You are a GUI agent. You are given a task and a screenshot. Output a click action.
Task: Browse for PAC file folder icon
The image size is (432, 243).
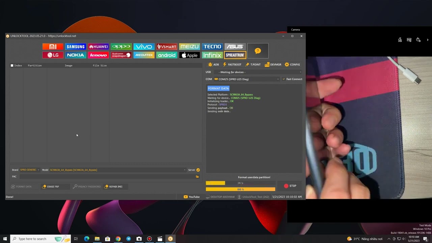click(x=197, y=177)
